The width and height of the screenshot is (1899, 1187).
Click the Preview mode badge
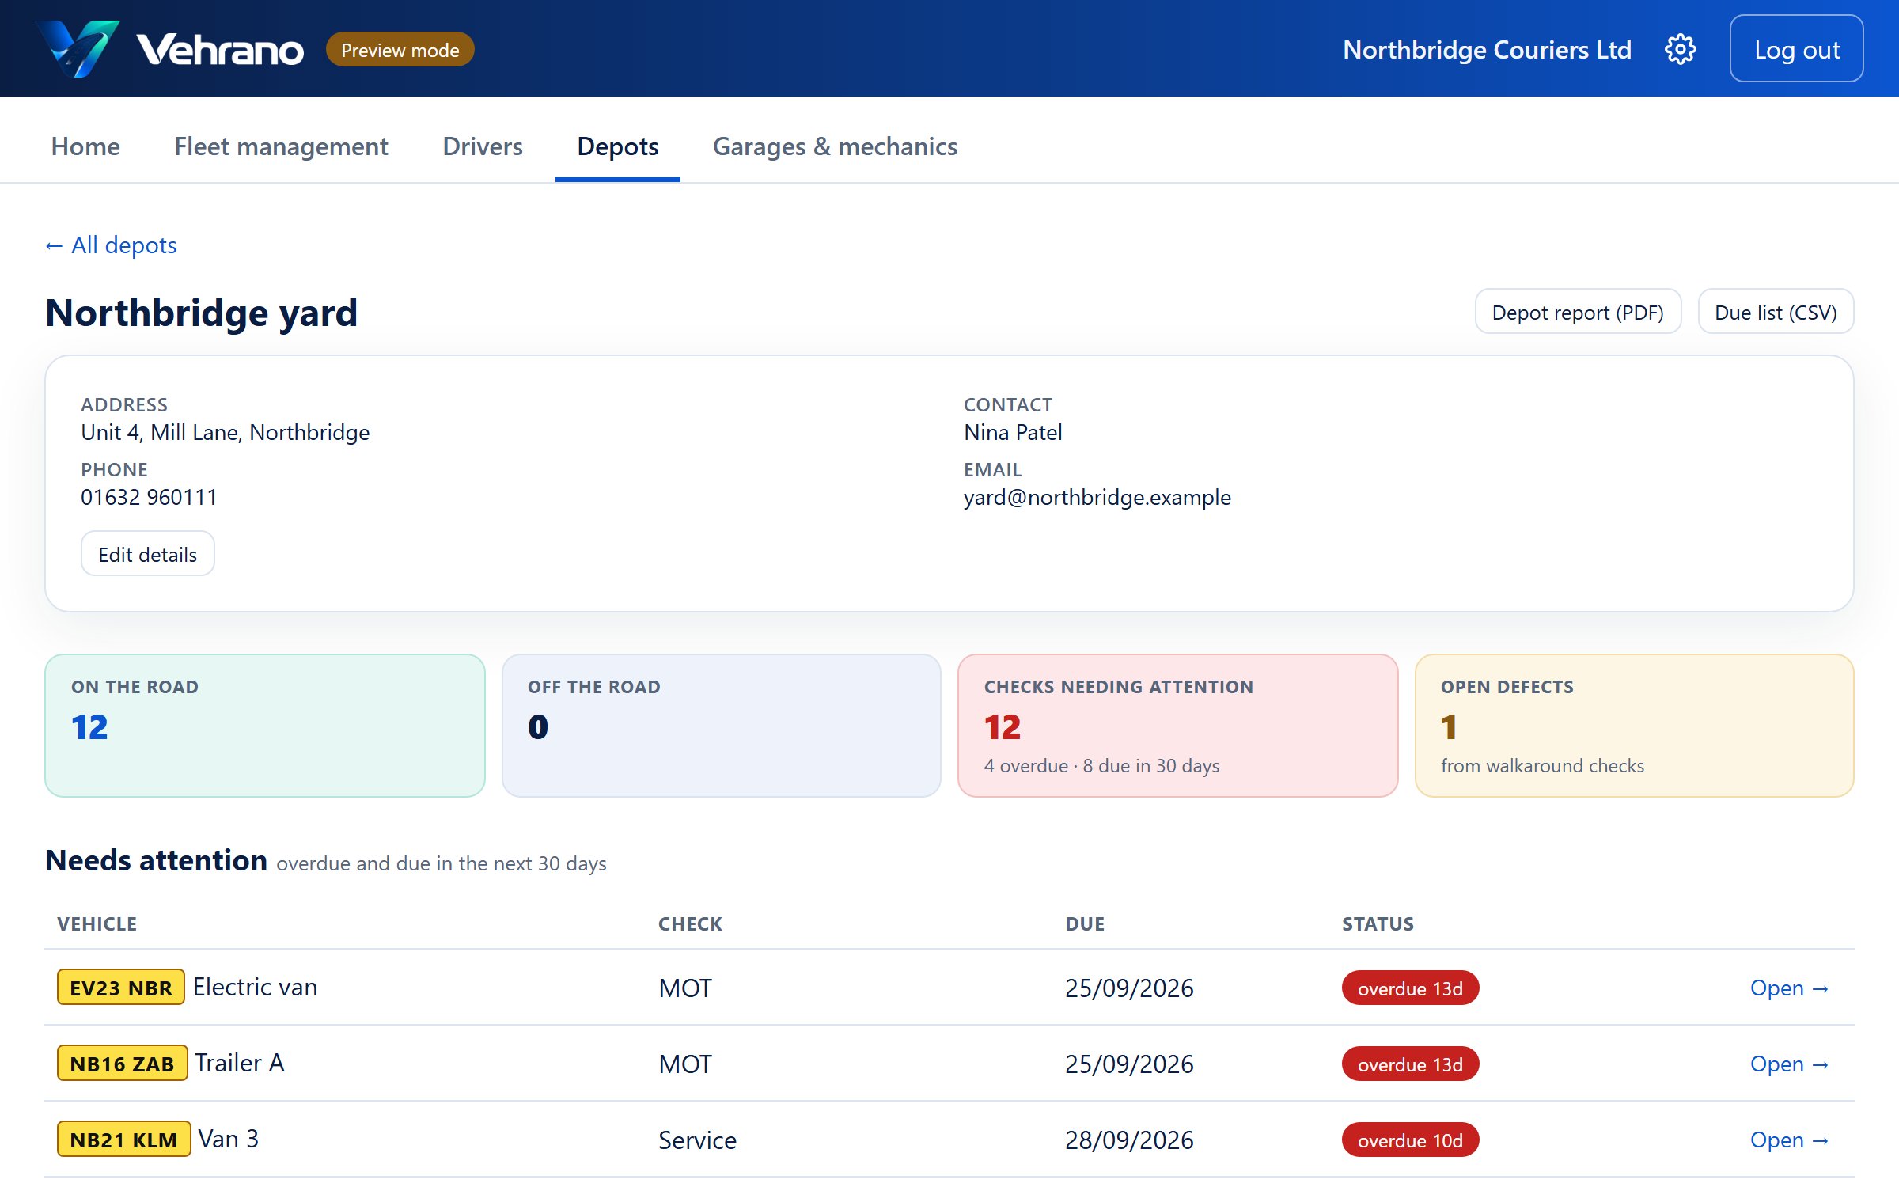[400, 50]
